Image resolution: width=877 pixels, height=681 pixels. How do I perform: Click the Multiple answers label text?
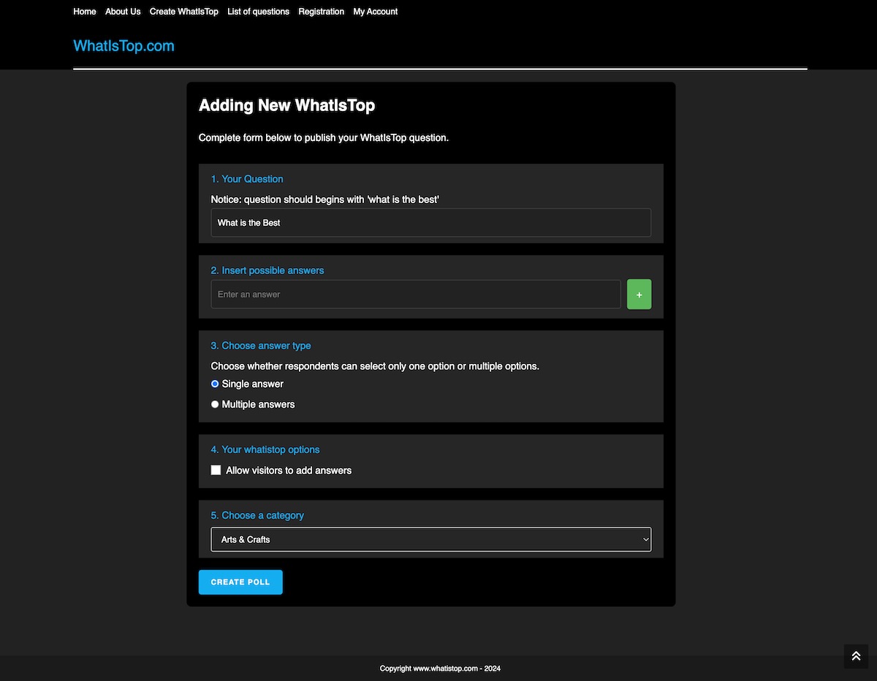pos(258,404)
